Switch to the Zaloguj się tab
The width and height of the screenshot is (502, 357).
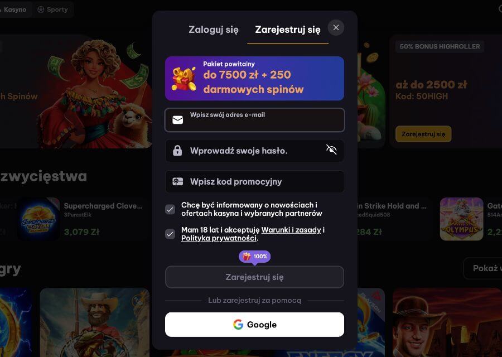click(x=214, y=30)
